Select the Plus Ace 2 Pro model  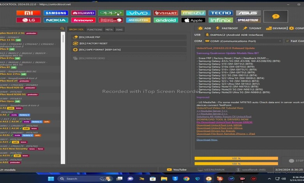point(13,74)
